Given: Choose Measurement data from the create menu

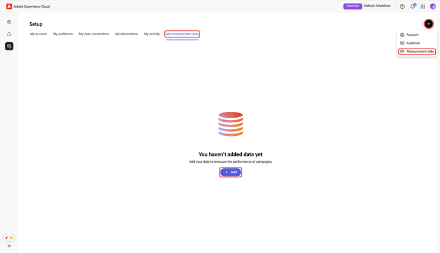Looking at the screenshot, I should (417, 52).
